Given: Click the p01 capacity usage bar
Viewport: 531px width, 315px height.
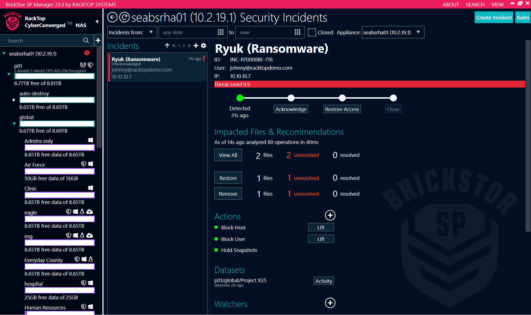Looking at the screenshot, I should [54, 76].
